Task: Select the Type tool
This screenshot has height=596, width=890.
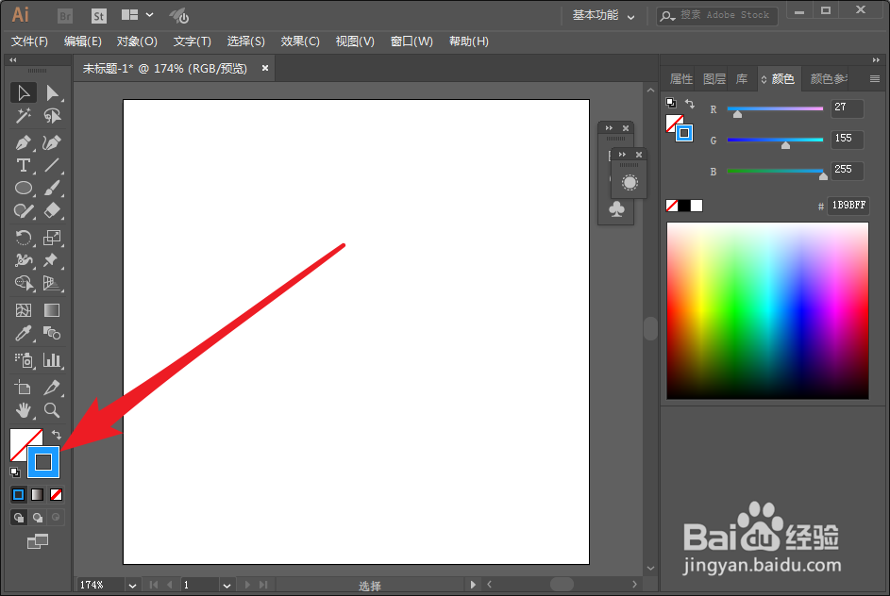Action: tap(24, 165)
